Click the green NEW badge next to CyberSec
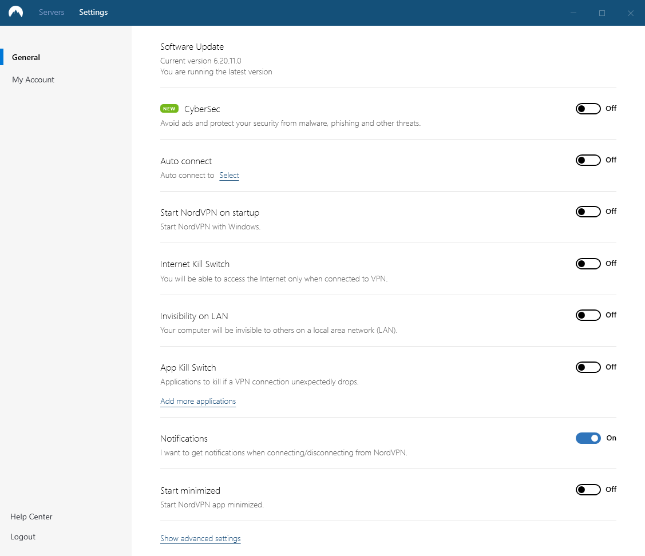The height and width of the screenshot is (556, 645). click(169, 108)
